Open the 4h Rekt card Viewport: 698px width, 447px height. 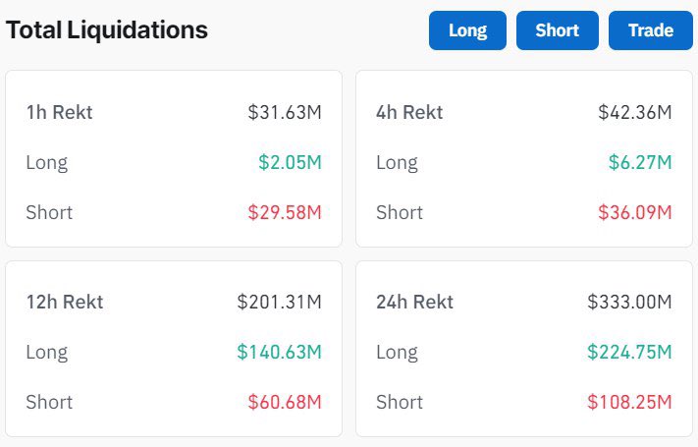coord(523,158)
